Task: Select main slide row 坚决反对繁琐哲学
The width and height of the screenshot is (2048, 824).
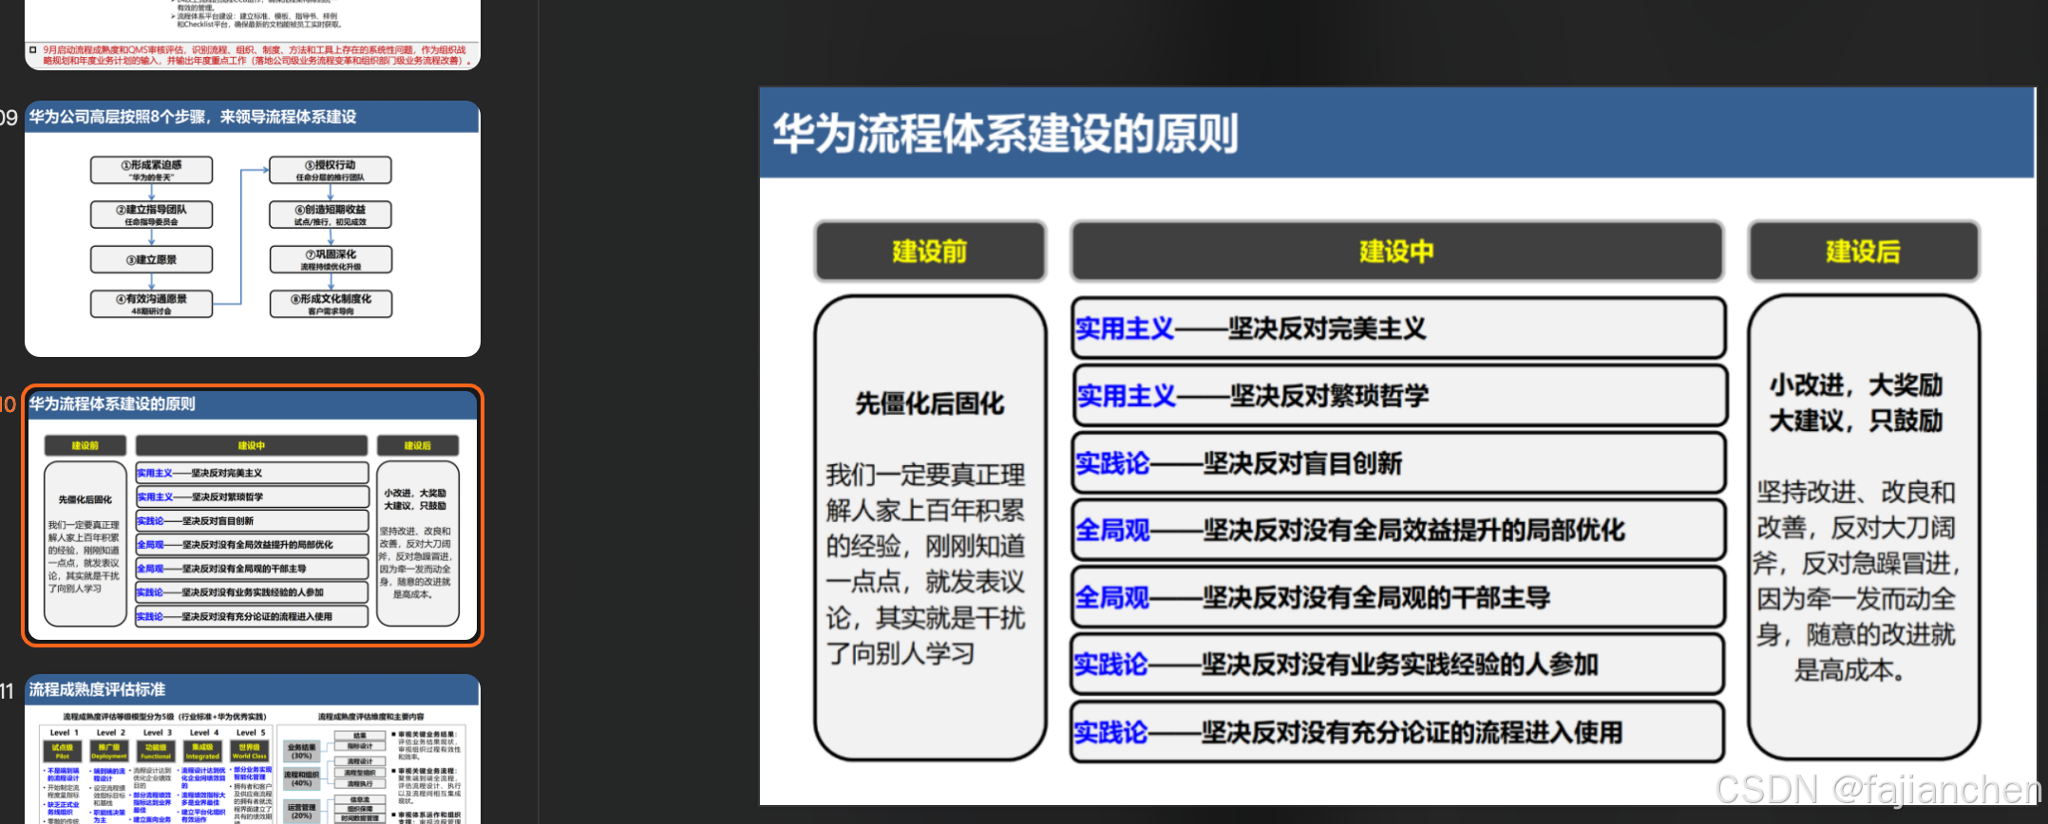Action: pos(1398,396)
